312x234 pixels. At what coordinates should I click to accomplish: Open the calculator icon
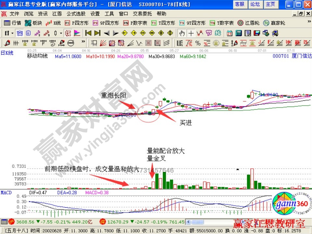(239, 33)
